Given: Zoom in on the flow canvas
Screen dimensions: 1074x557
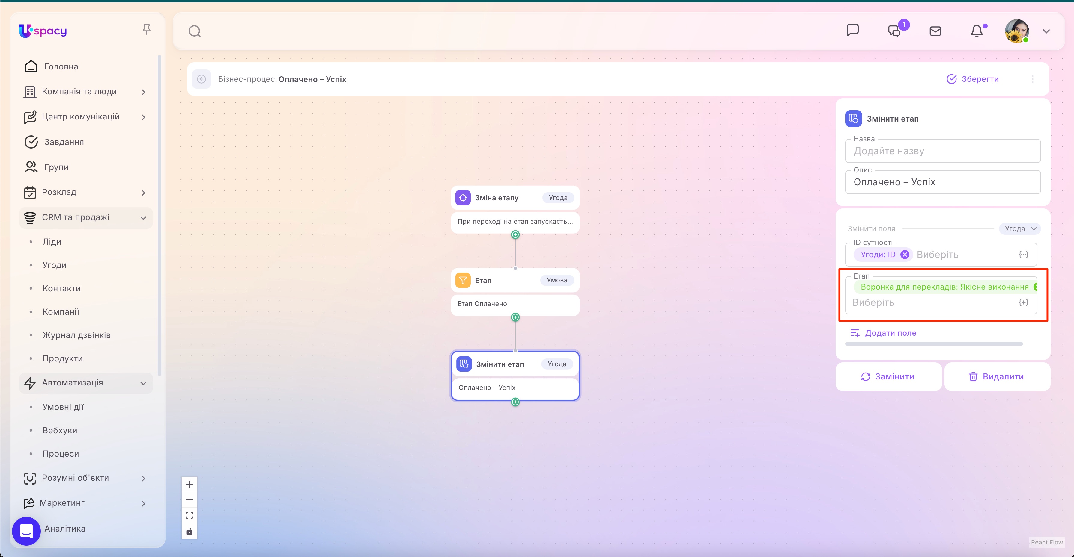Looking at the screenshot, I should click(189, 484).
